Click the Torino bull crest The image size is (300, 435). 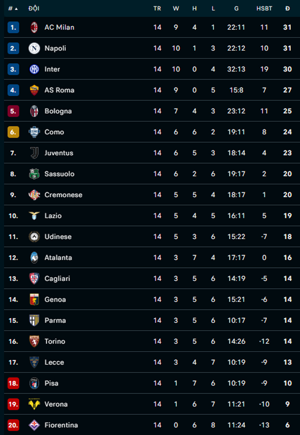(x=34, y=341)
